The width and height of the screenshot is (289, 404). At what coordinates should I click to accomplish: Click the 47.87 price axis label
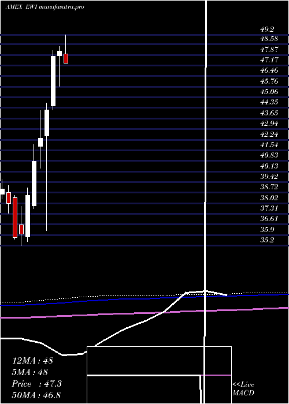point(269,49)
